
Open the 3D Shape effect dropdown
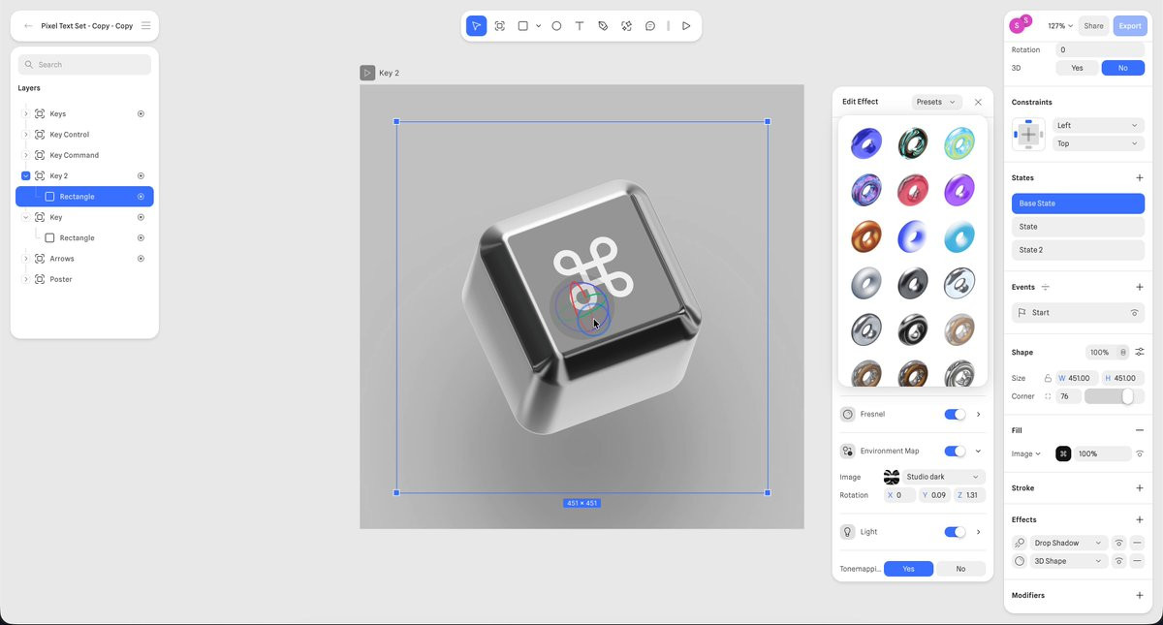pyautogui.click(x=1068, y=561)
